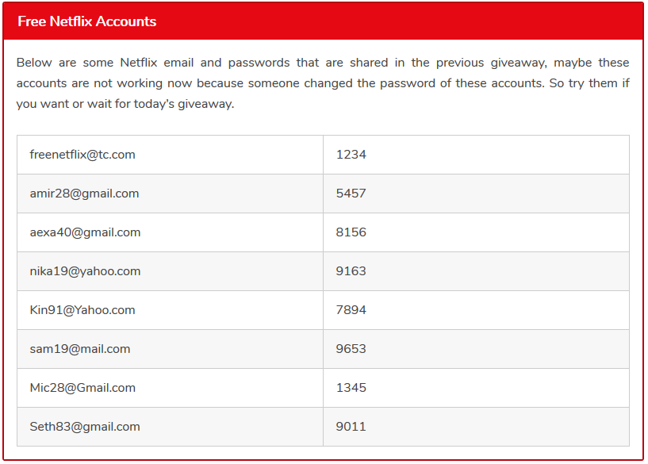Click the paragraph starting with Below are some

(323, 83)
